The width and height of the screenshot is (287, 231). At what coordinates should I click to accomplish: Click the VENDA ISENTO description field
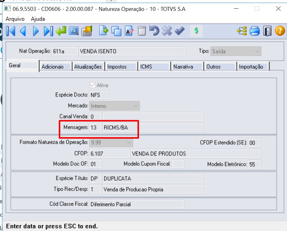(132, 51)
